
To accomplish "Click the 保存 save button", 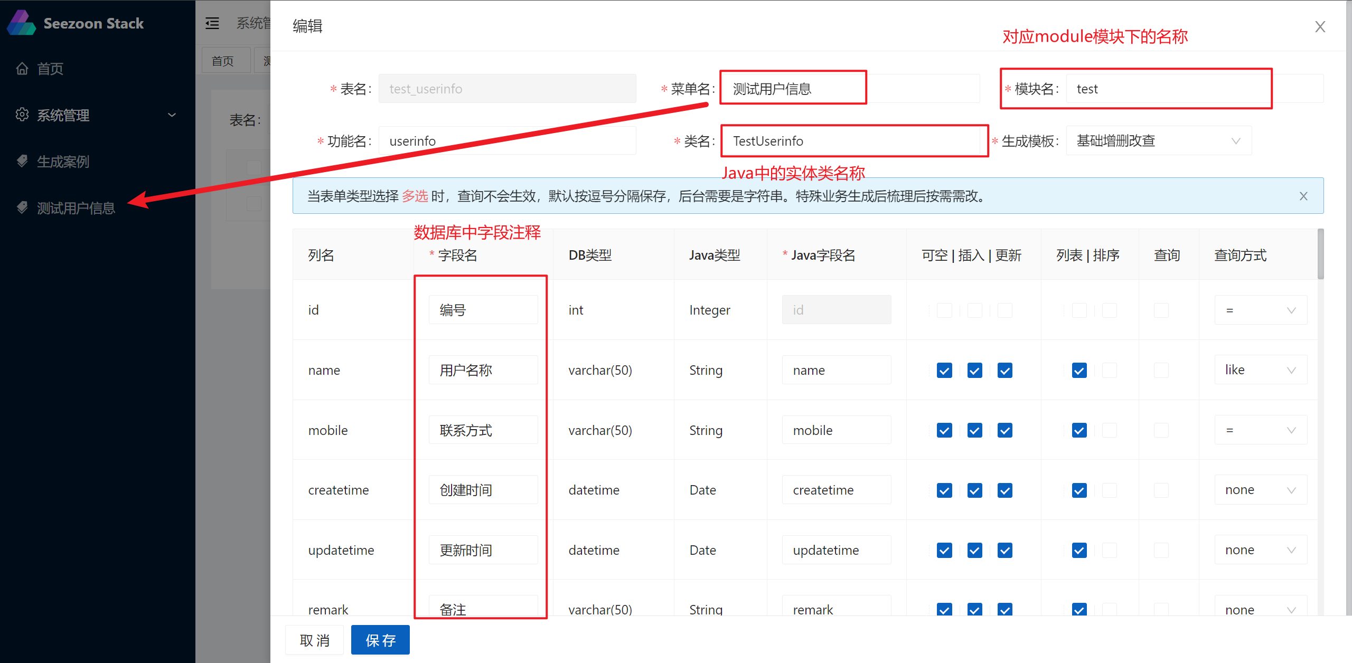I will pos(380,640).
